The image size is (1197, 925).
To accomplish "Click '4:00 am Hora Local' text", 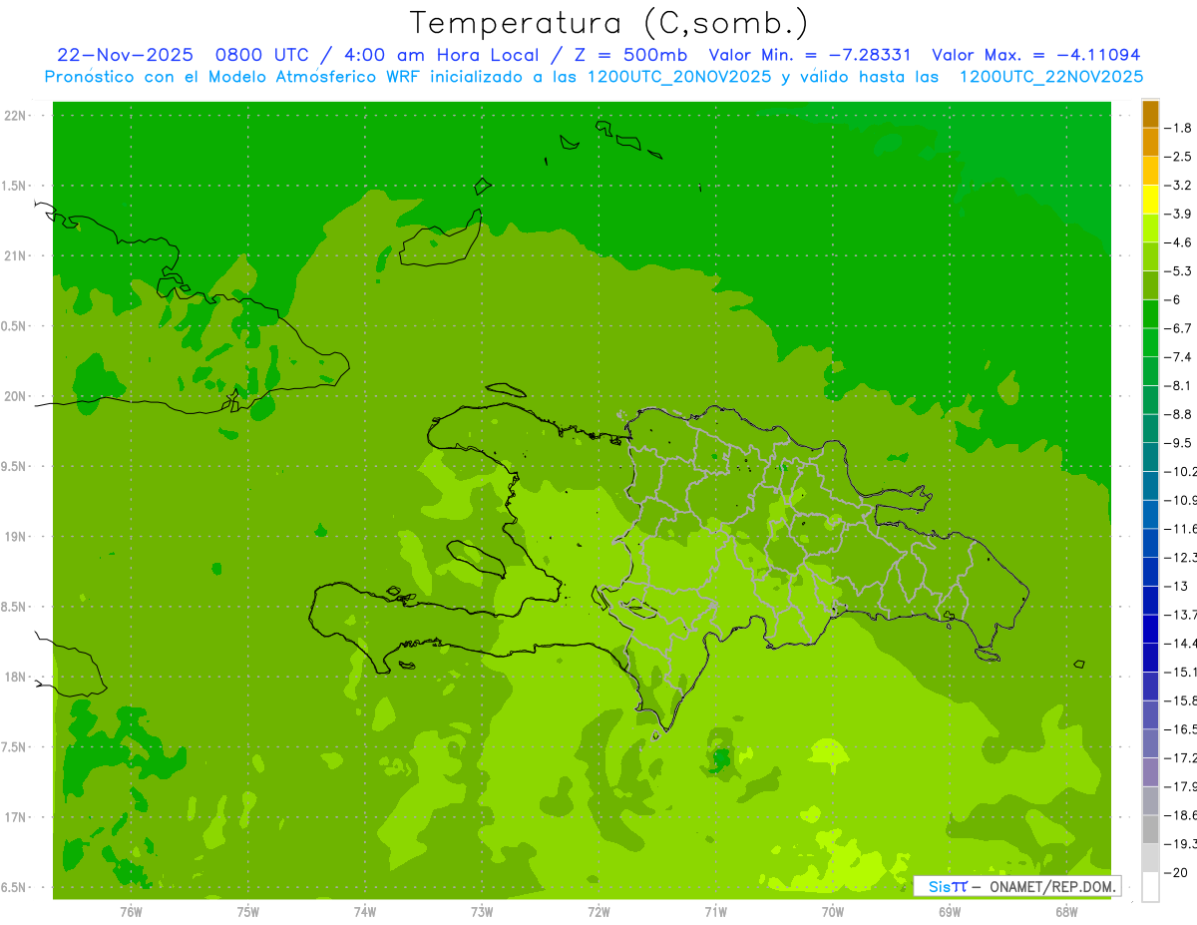I will pyautogui.click(x=440, y=55).
